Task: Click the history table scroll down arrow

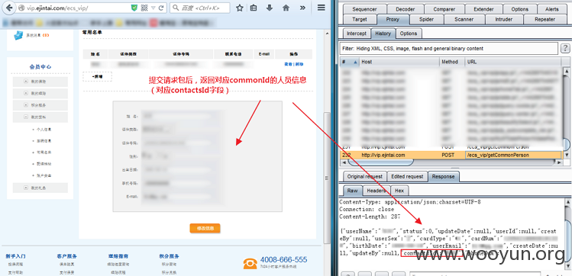Action: point(566,155)
